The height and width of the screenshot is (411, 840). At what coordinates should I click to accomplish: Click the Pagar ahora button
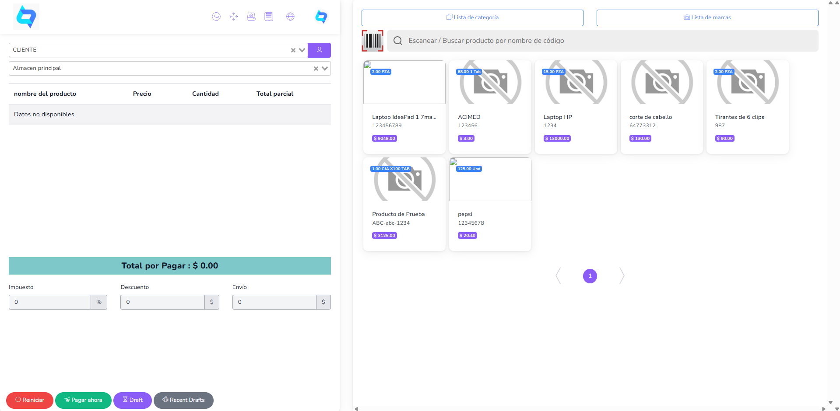click(x=83, y=400)
